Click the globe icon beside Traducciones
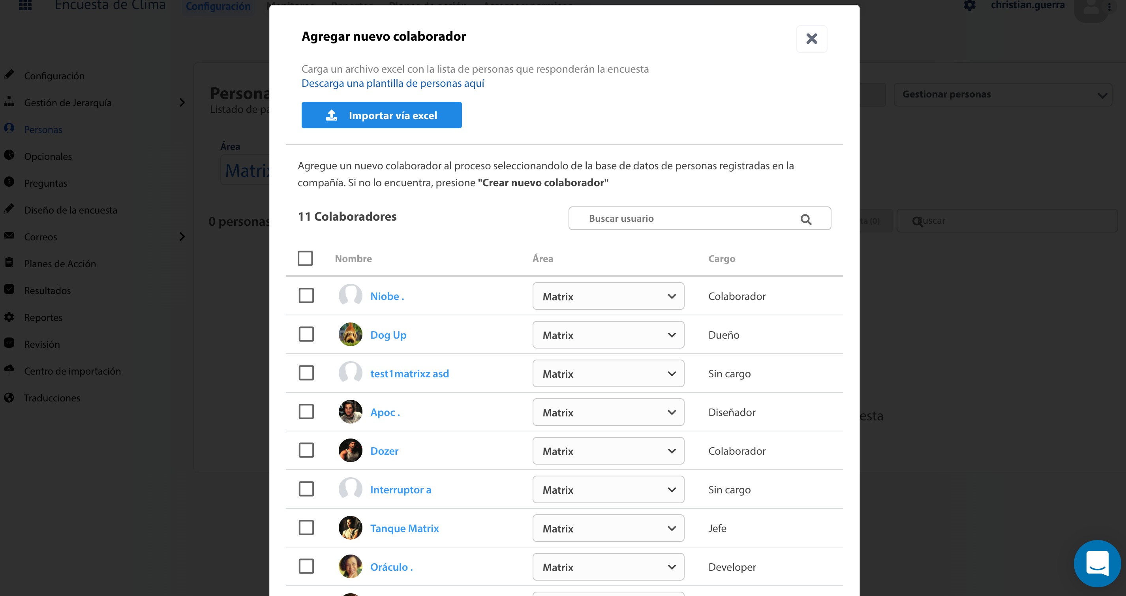1126x596 pixels. (x=9, y=397)
